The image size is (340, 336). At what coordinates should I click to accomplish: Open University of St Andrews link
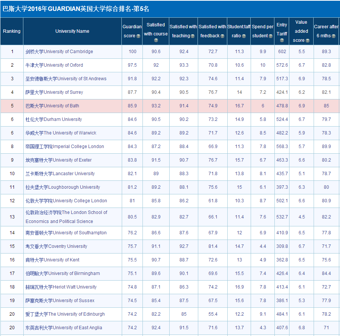point(66,79)
